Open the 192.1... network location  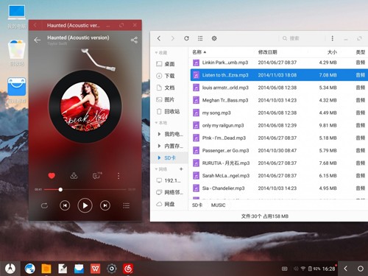pyautogui.click(x=169, y=180)
